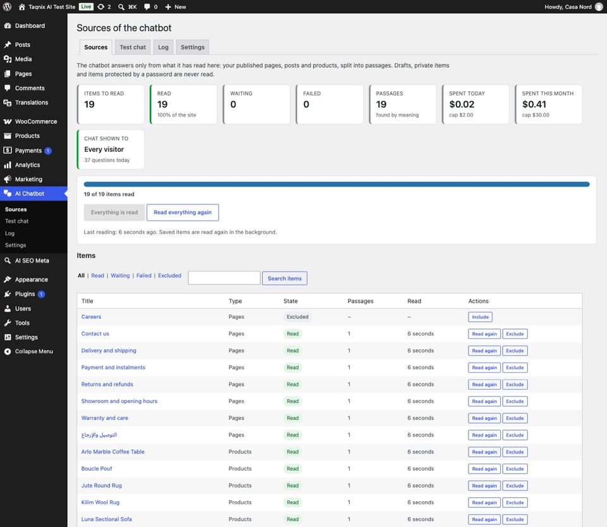Click the Marketing megaphone icon
The image size is (607, 527).
[8, 179]
